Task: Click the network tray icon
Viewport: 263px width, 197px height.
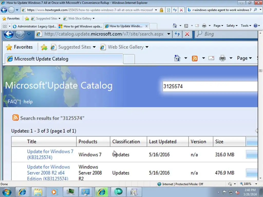Action: click(x=231, y=192)
